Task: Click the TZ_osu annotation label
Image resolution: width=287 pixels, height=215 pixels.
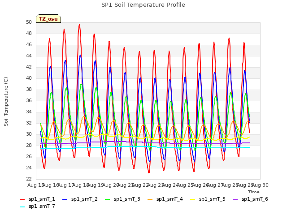Action: pos(48,19)
